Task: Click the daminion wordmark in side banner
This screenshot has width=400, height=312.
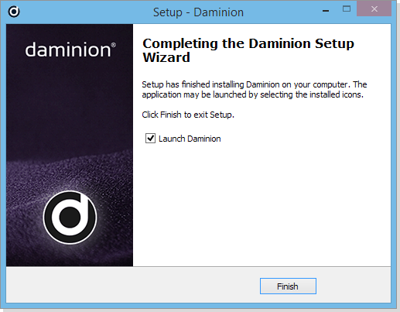Action: (x=68, y=50)
